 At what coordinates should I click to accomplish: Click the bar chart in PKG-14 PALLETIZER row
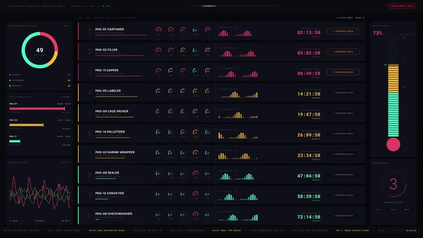[x=238, y=136]
